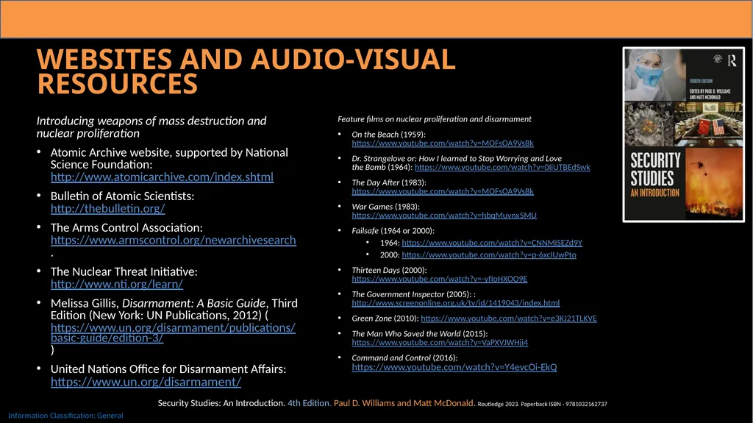Click 'The Arms Control Association:' text
The width and height of the screenshot is (753, 423).
pos(126,228)
